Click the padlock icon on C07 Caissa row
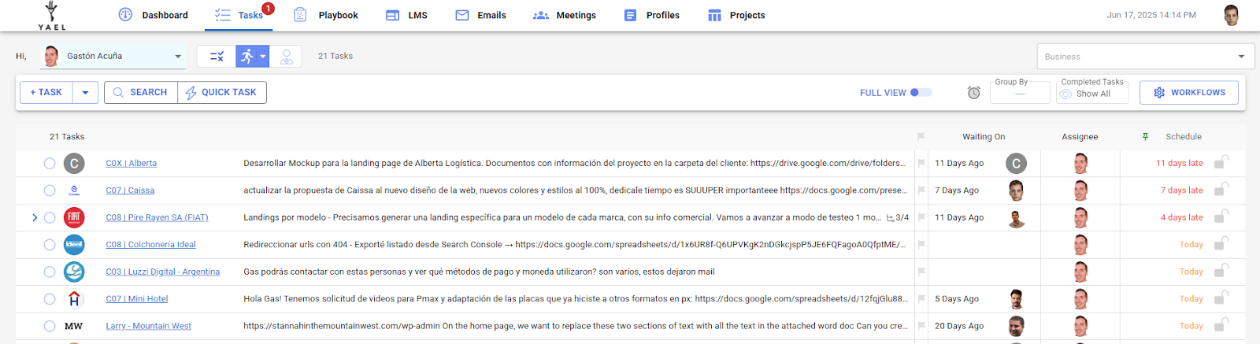The width and height of the screenshot is (1260, 344). point(1221,190)
